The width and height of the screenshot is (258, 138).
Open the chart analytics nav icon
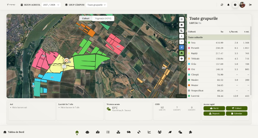[x=149, y=132]
